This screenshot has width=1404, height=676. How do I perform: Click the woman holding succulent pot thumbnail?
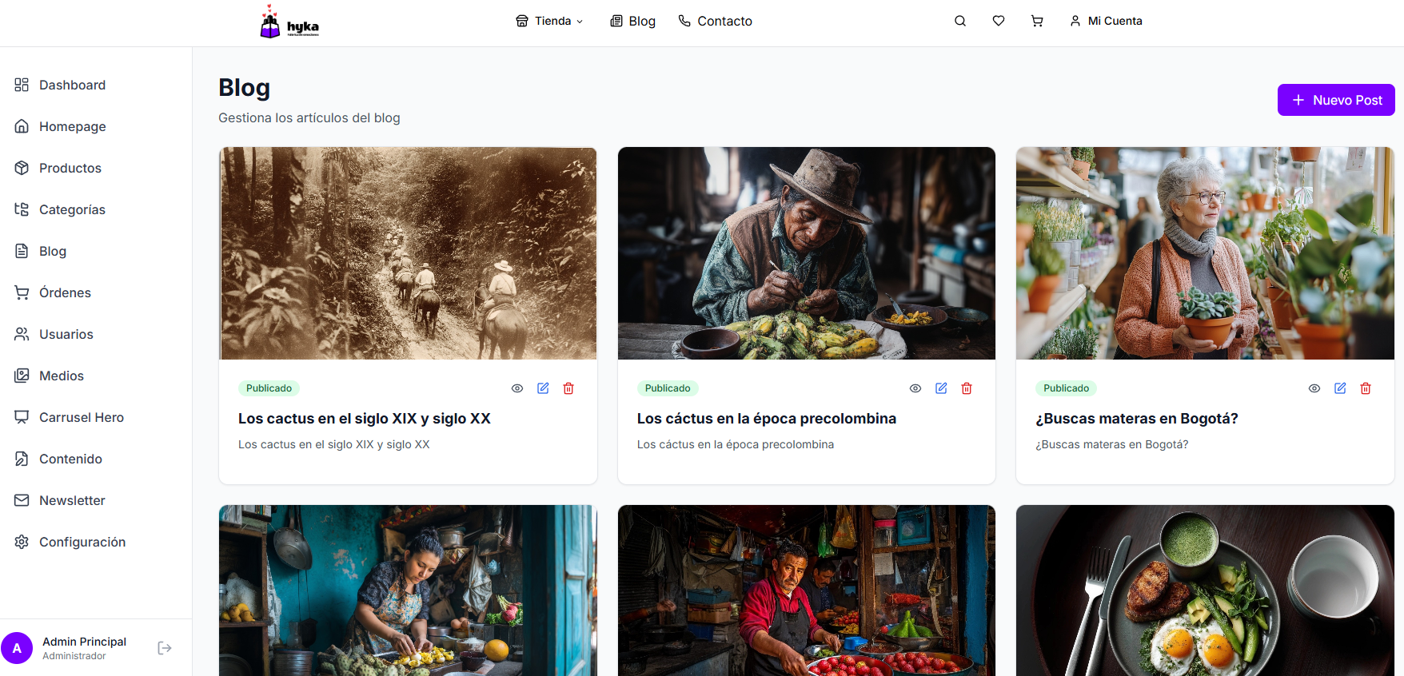coord(1205,253)
